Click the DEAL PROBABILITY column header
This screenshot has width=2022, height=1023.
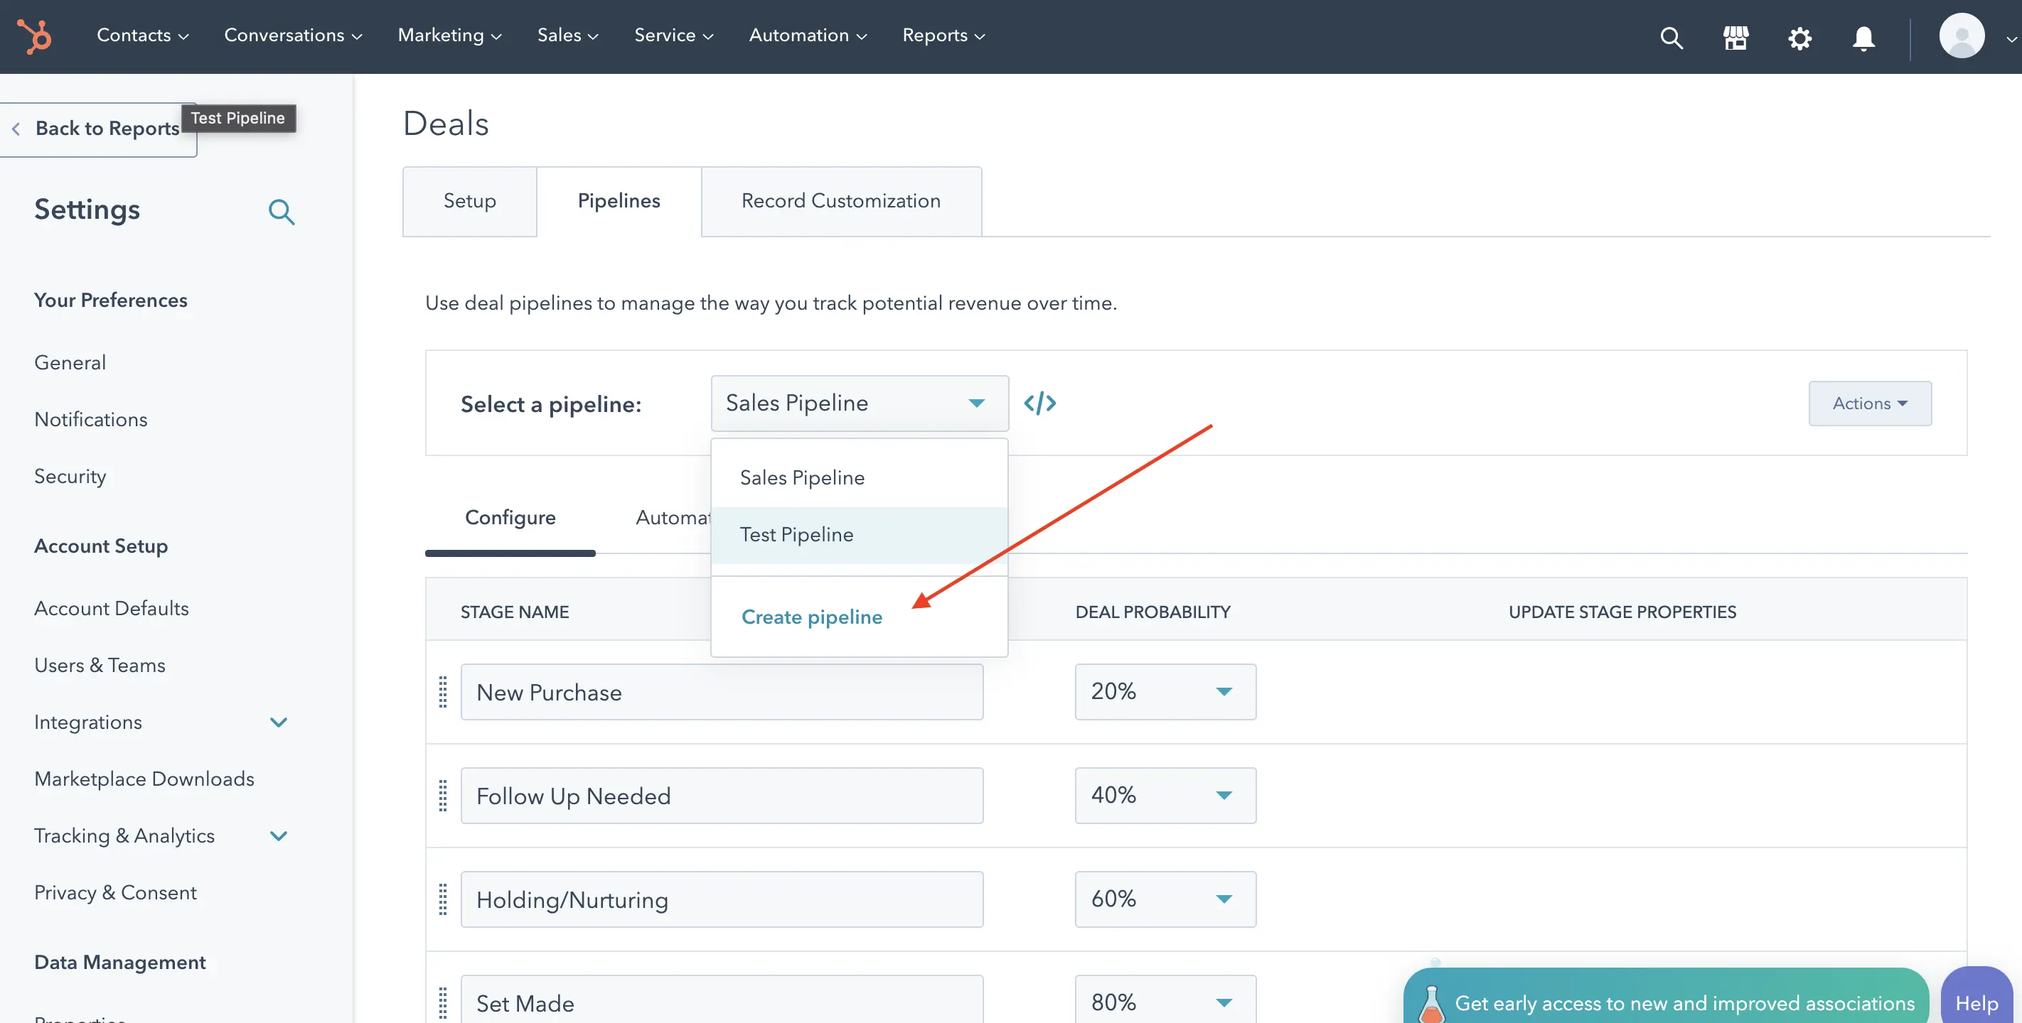[1153, 612]
